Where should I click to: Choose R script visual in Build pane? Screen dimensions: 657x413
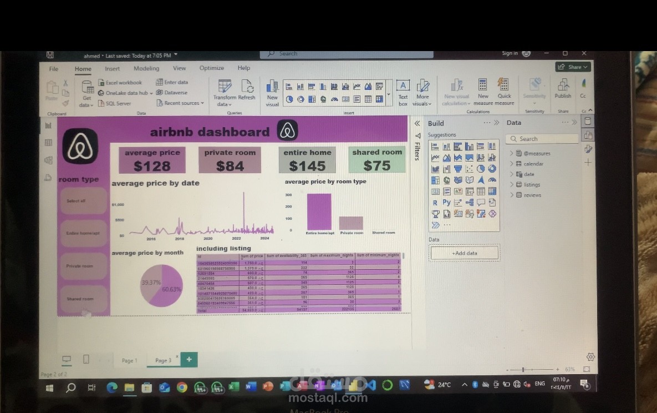(x=435, y=203)
